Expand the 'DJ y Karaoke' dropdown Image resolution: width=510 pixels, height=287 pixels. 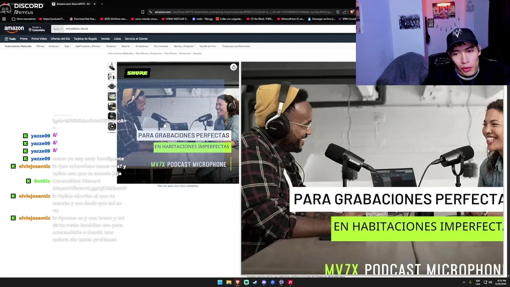click(x=162, y=46)
